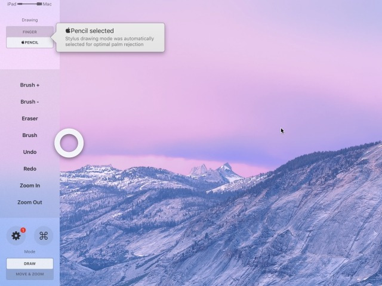Image resolution: width=382 pixels, height=286 pixels.
Task: Choose the Brush shortcut
Action: coord(30,135)
